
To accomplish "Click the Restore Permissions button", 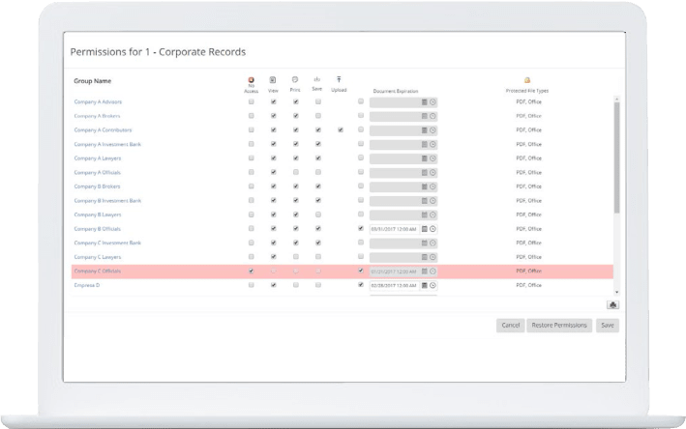I will click(x=559, y=326).
